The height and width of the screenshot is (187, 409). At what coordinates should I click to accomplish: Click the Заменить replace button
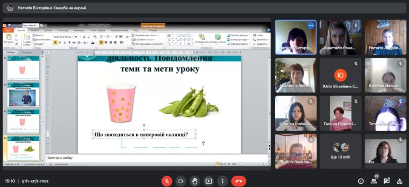tap(260, 40)
